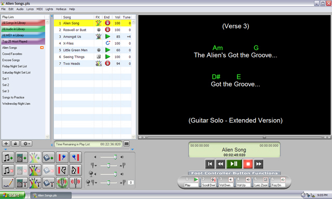Viewport: 332px width, 199px height.
Task: Toggle the add light show button
Action: 35,158
